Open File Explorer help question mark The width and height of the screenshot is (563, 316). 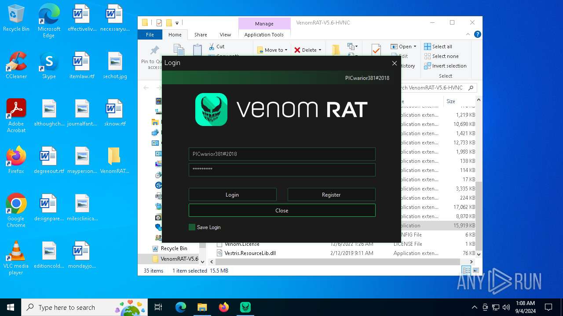[x=477, y=34]
